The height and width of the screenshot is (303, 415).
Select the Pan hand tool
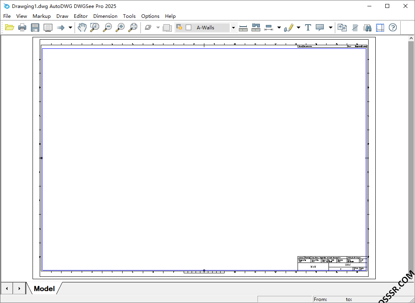point(82,27)
